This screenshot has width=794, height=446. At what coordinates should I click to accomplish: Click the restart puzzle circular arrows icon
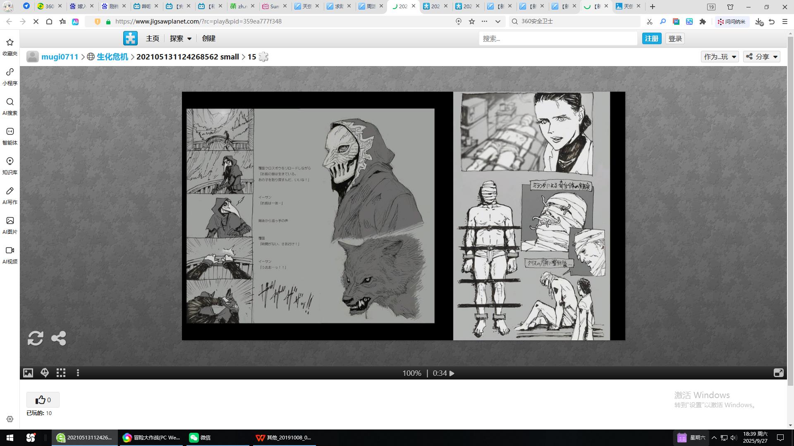click(x=35, y=338)
